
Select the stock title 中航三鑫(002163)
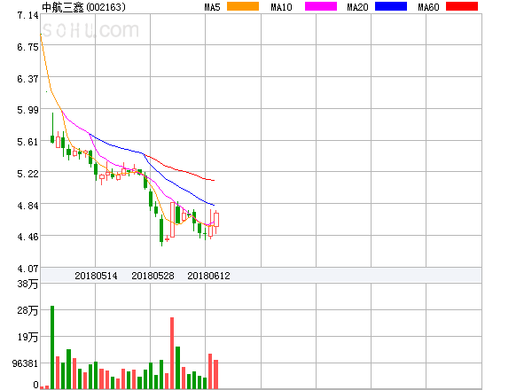point(83,7)
